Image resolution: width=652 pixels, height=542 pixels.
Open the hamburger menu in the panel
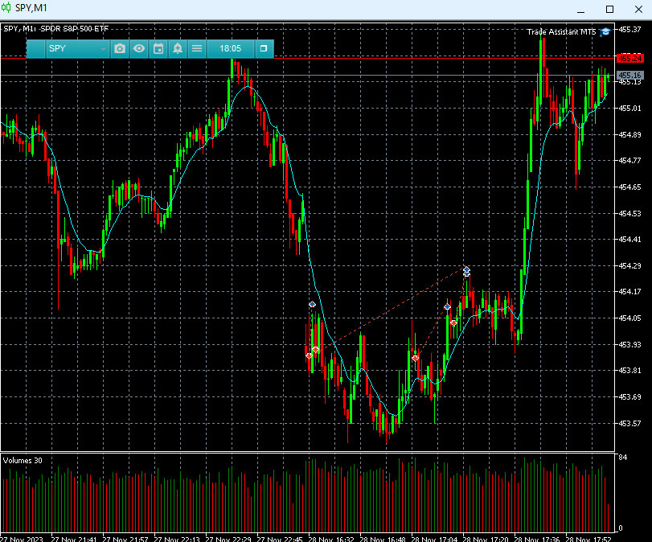point(197,49)
